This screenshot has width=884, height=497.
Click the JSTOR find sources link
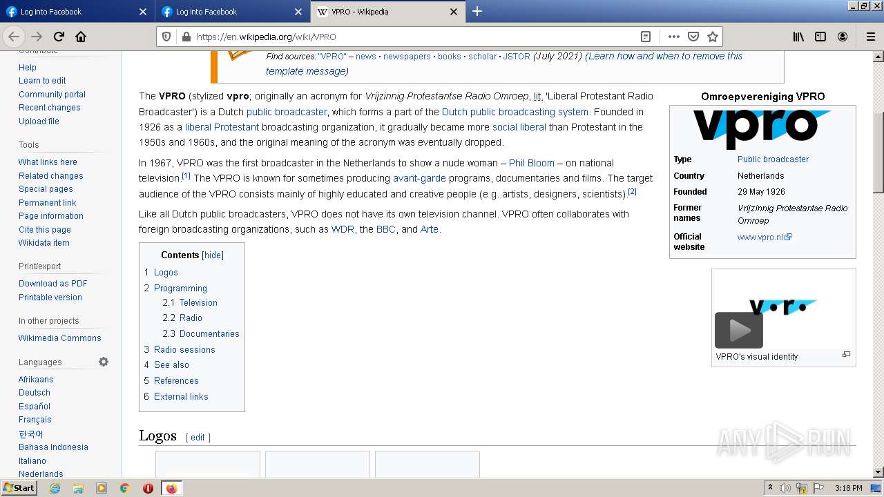[517, 57]
